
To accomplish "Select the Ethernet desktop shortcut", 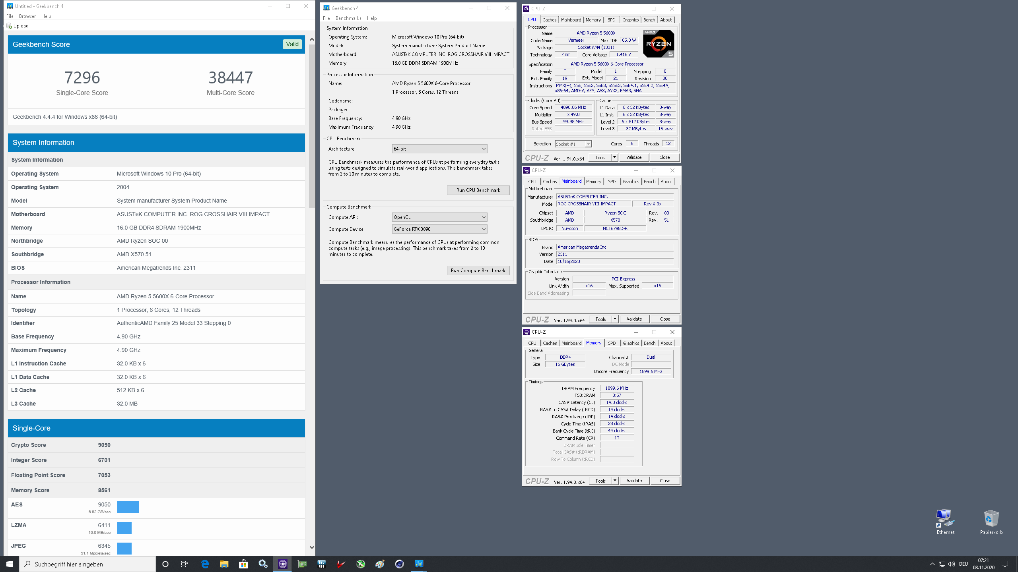I will pyautogui.click(x=945, y=522).
